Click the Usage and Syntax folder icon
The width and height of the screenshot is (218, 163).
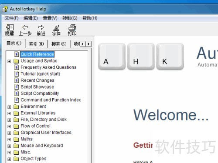click(16, 61)
